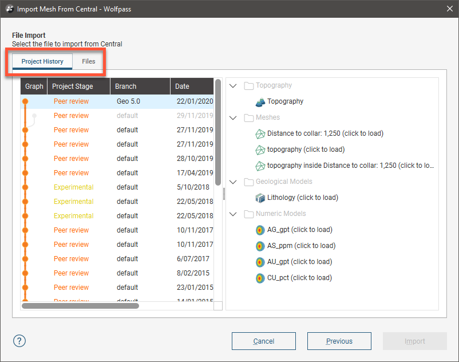Click the AG_gpt numeric model icon
This screenshot has height=362, width=459.
coord(260,230)
